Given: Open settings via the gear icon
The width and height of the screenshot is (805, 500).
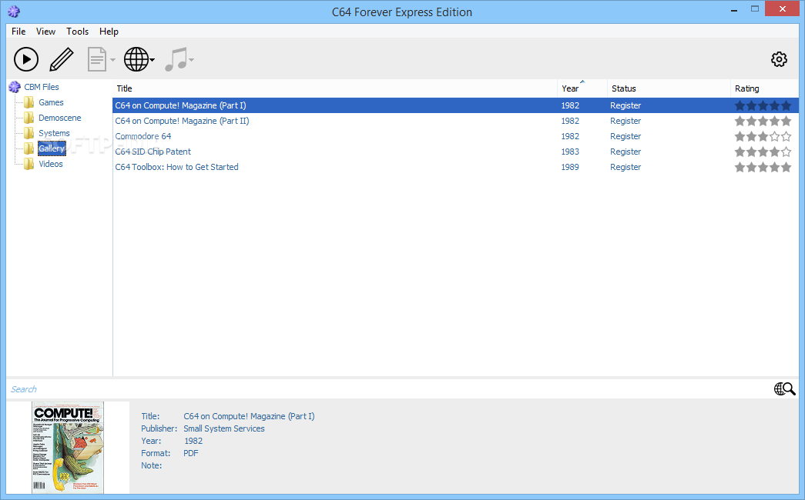Looking at the screenshot, I should pyautogui.click(x=779, y=59).
